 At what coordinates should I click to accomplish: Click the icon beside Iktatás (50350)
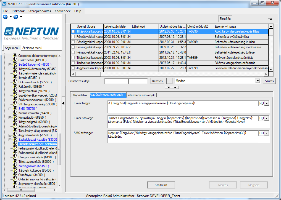click(x=15, y=78)
